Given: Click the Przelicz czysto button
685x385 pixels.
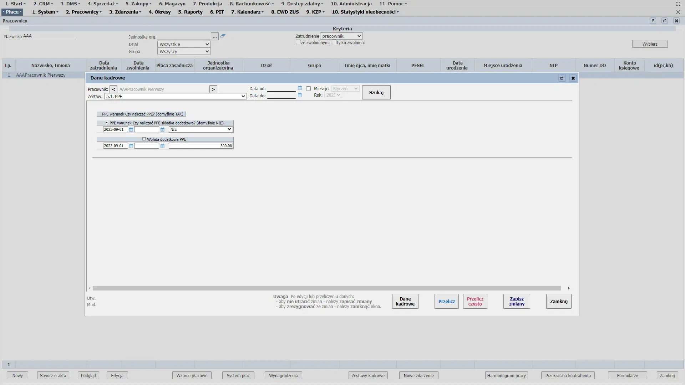Looking at the screenshot, I should 475,302.
